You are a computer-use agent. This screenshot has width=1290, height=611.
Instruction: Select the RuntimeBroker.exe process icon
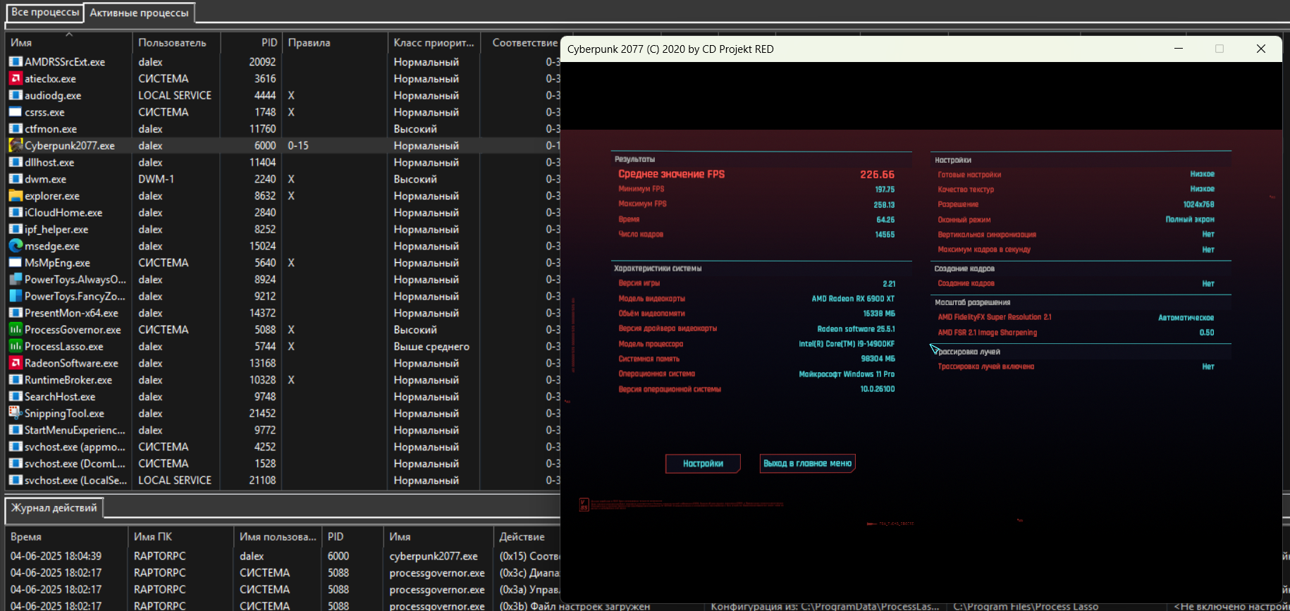(16, 380)
